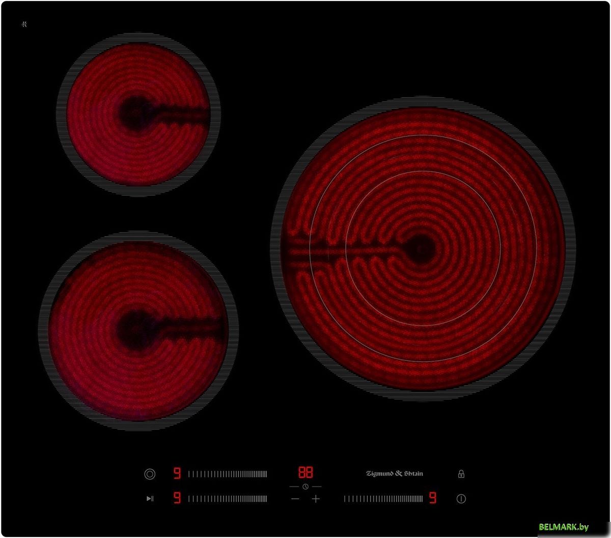Tap the timer clock icon
Screen dimensions: 611x538
(305, 487)
